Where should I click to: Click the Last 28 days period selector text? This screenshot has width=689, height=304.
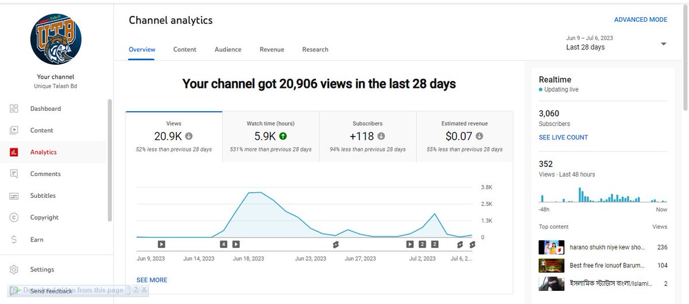(x=585, y=47)
